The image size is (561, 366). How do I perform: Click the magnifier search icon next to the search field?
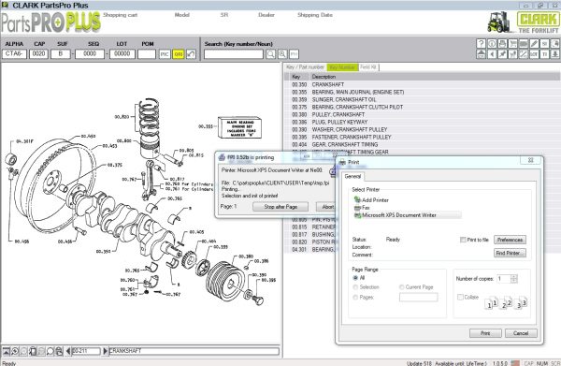coord(271,54)
